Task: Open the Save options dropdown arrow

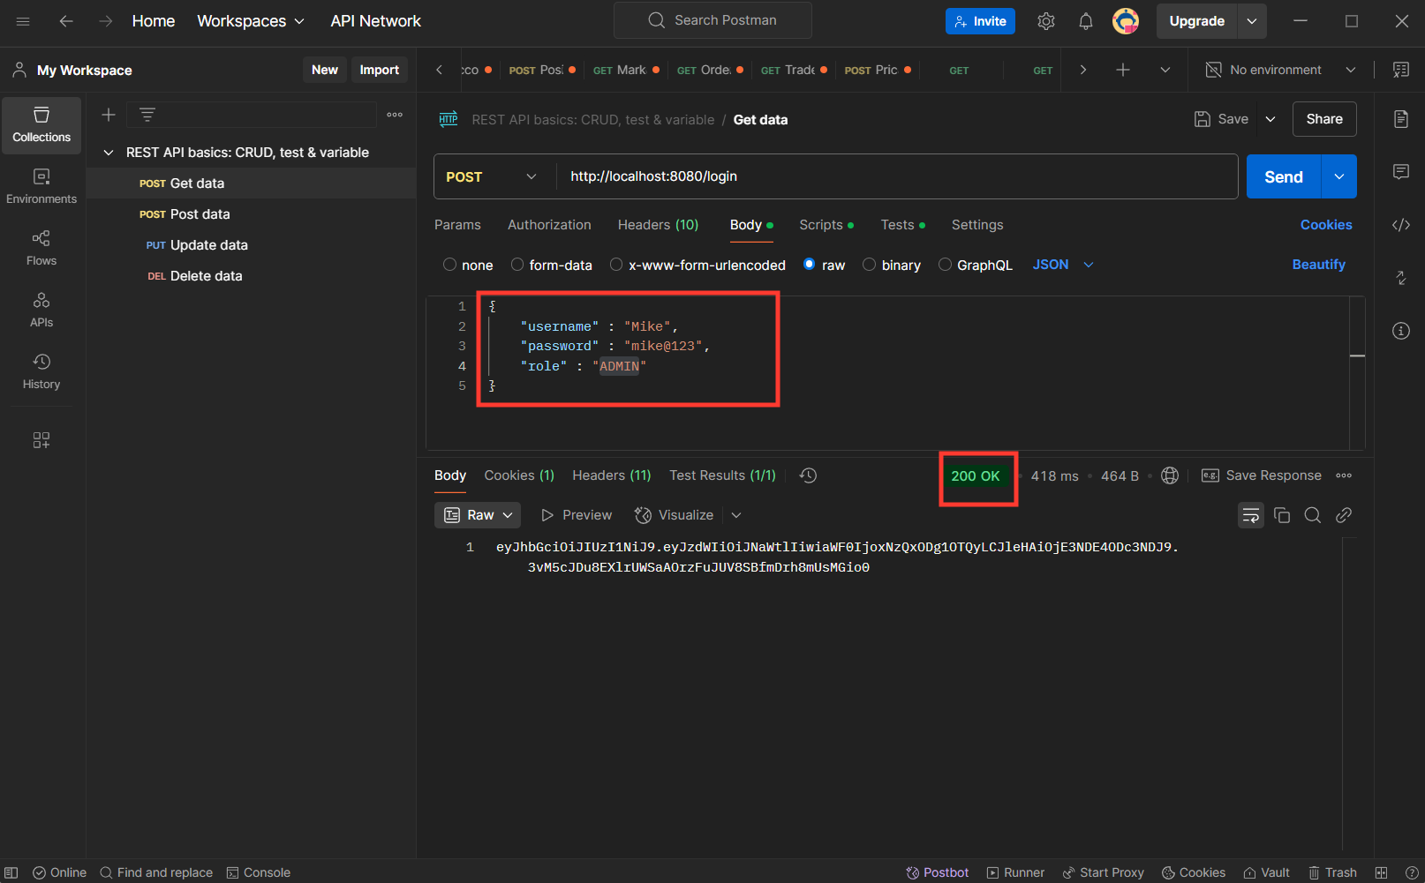Action: 1270,119
